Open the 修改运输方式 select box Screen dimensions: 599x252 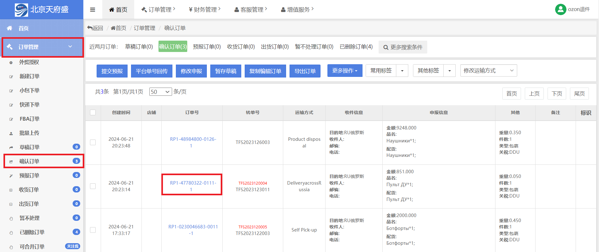(x=489, y=71)
